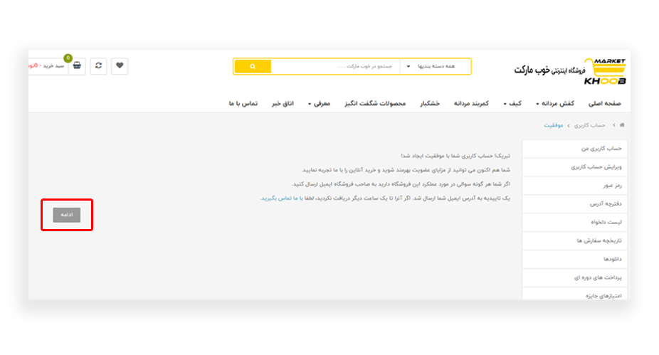Click the compare refresh-arrows icon
The height and width of the screenshot is (355, 659).
pos(98,66)
